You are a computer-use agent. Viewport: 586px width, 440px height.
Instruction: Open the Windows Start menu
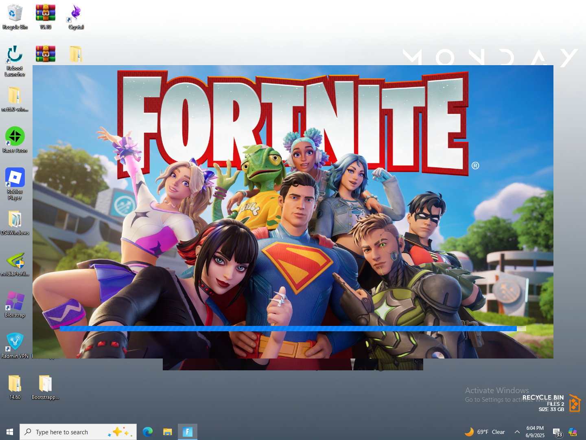coord(10,432)
